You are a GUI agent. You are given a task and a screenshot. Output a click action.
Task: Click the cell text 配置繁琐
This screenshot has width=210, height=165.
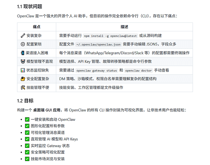[x=34, y=44]
